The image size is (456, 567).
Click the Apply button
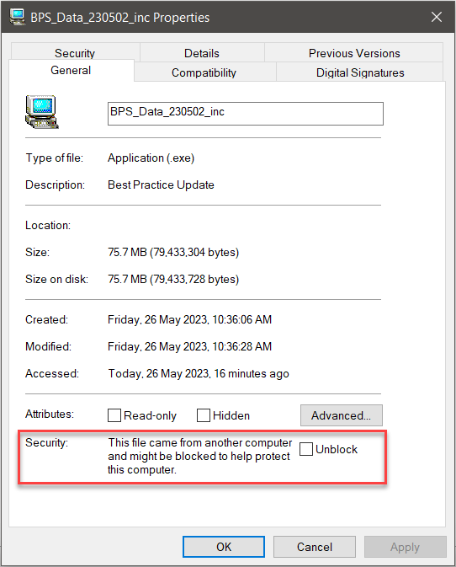[405, 547]
